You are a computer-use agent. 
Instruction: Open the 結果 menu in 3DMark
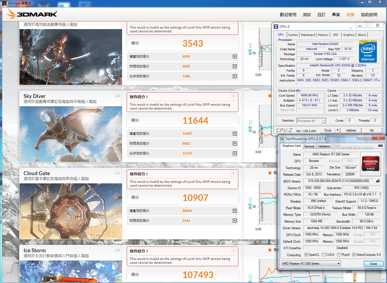click(351, 15)
